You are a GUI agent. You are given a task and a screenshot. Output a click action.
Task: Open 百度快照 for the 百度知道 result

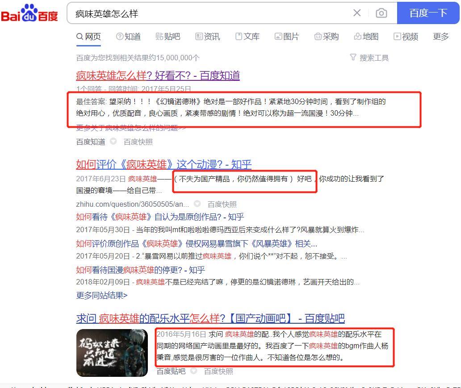pyautogui.click(x=138, y=142)
